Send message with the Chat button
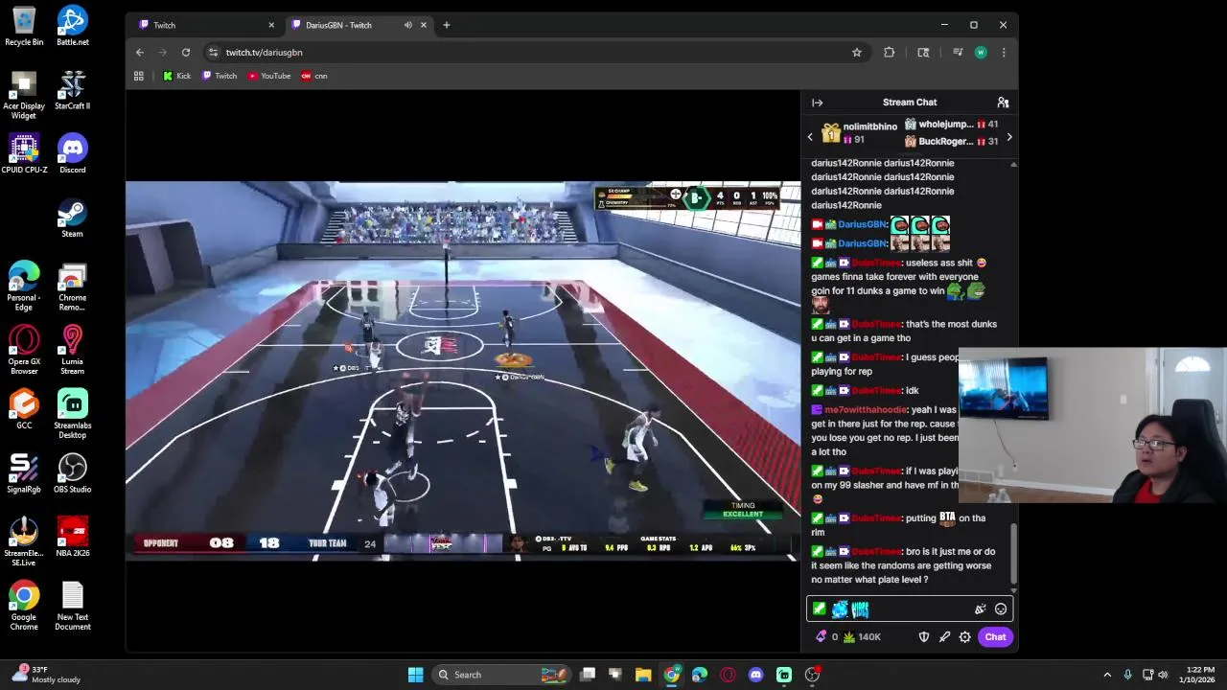1227x690 pixels. click(x=995, y=636)
